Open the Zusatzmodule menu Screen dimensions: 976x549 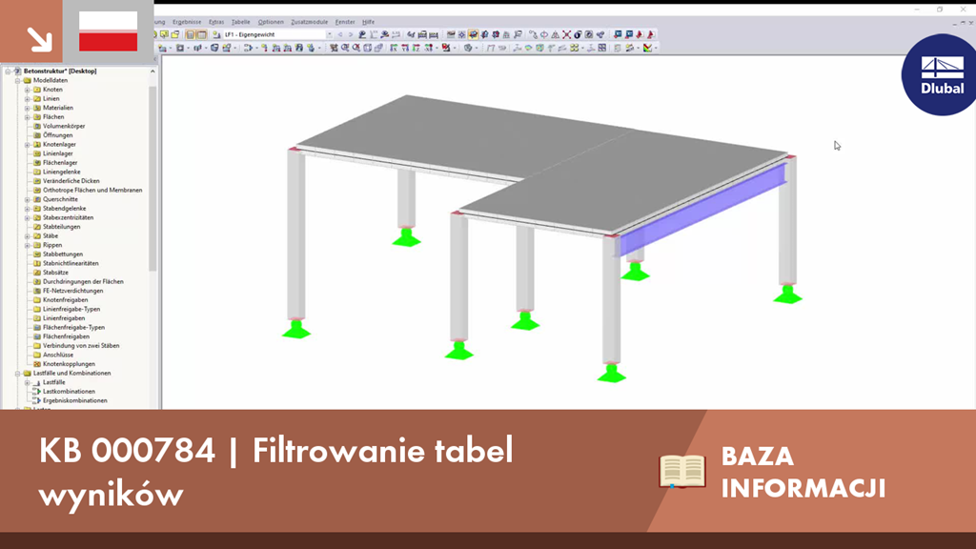(x=310, y=22)
